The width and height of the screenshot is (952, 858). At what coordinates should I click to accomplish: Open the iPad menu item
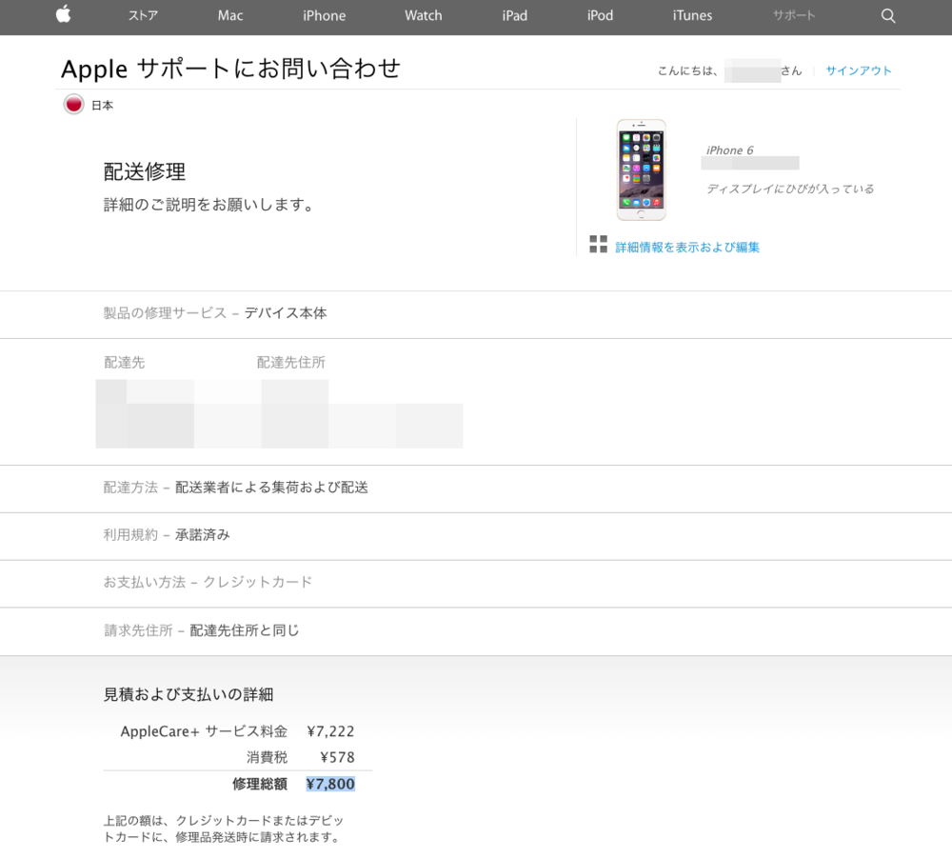coord(514,16)
